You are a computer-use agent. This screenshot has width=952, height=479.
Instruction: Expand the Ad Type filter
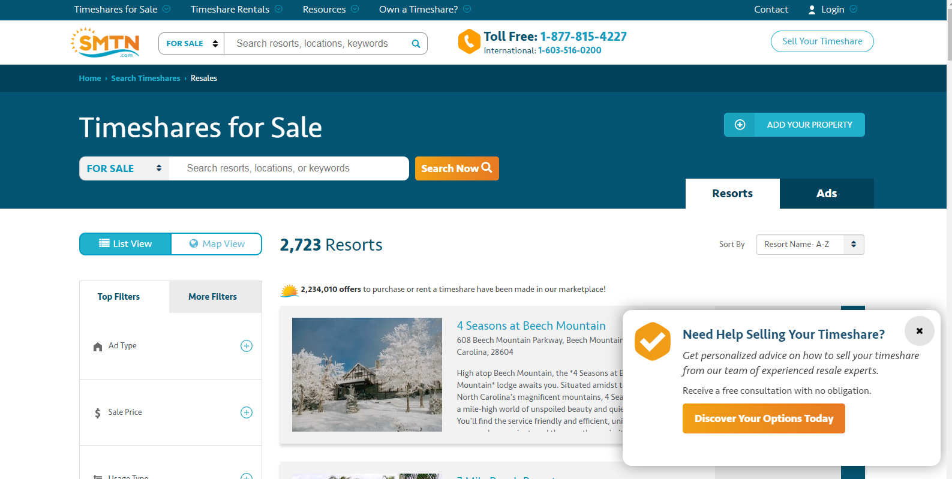(247, 346)
